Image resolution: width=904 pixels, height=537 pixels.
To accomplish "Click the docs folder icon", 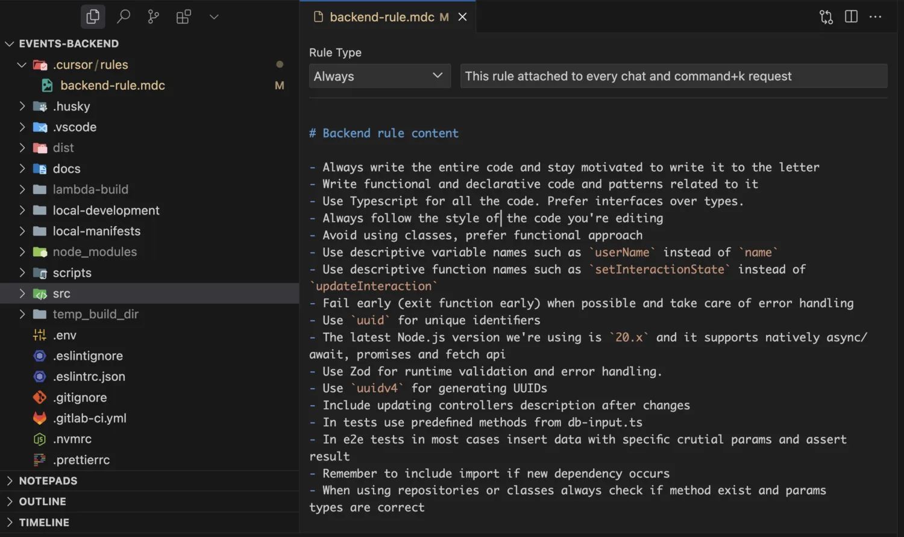I will (x=40, y=169).
